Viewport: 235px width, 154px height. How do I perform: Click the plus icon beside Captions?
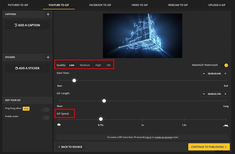(x=48, y=14)
